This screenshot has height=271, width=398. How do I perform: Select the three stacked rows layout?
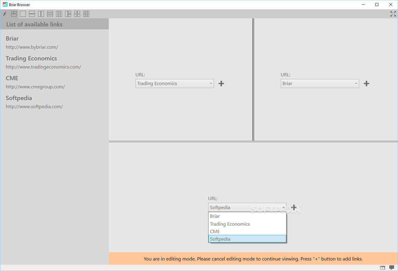point(50,14)
